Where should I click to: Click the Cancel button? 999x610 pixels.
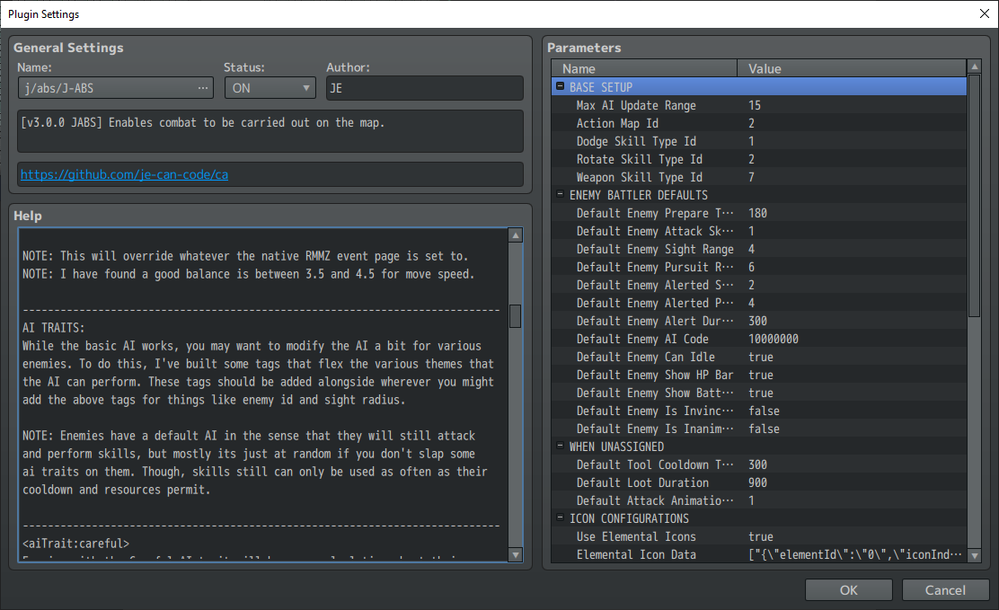[945, 590]
